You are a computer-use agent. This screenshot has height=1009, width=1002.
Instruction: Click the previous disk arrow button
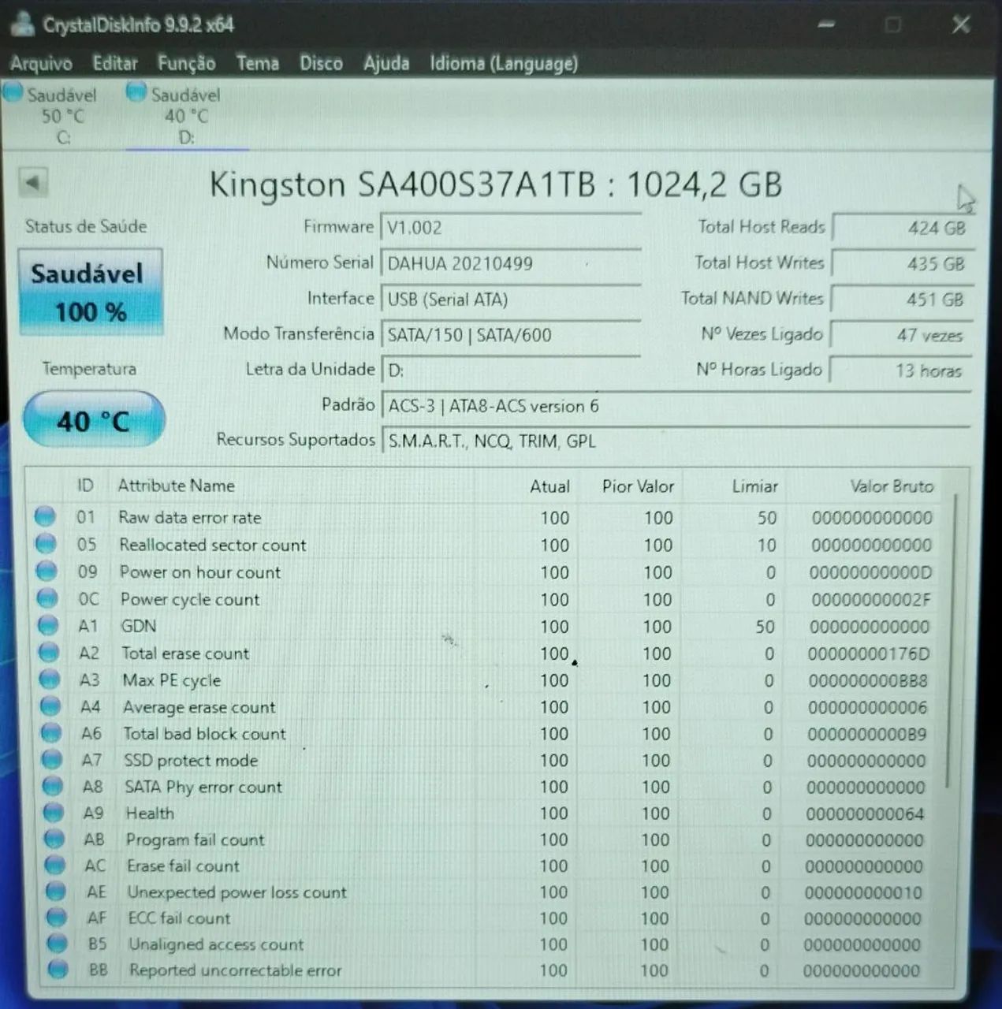(33, 183)
